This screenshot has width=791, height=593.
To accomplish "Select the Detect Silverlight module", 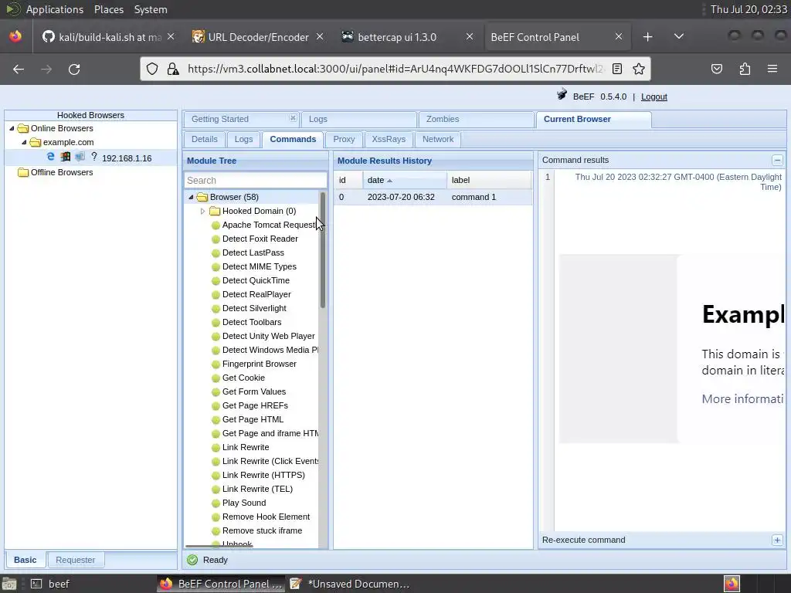I will (x=254, y=308).
